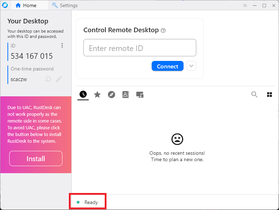
Task: Open the Favorites star tab
Action: 97,95
